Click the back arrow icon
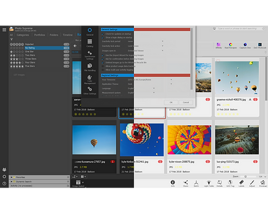Screen dimensions: 268x213 click(x=75, y=46)
